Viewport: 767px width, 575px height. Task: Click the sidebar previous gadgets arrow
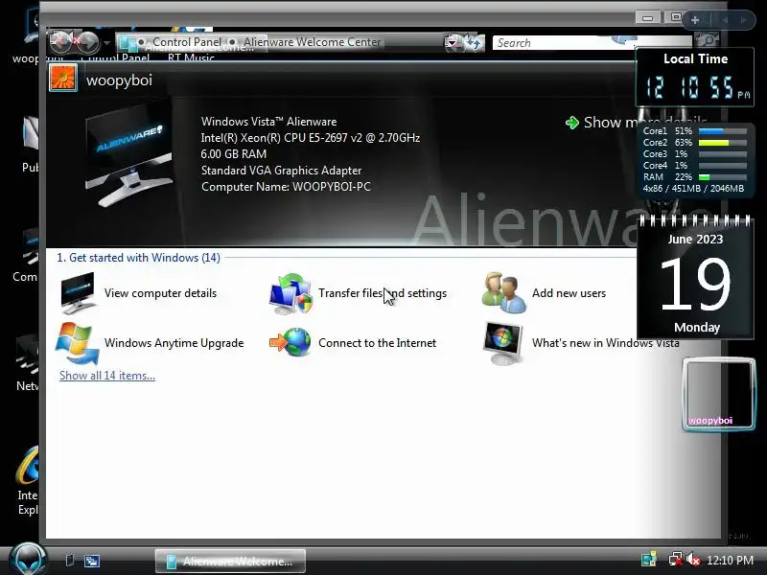click(725, 20)
